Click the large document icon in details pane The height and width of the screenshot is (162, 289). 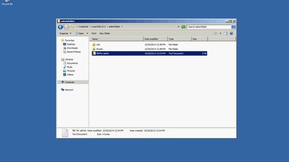[65, 133]
